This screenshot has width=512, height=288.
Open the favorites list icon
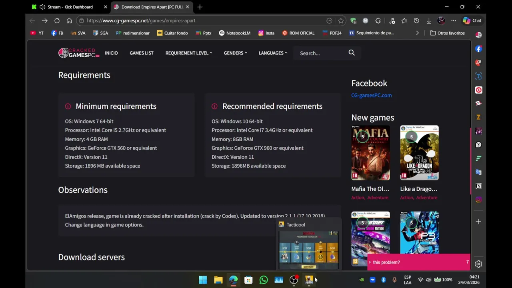coord(404,20)
